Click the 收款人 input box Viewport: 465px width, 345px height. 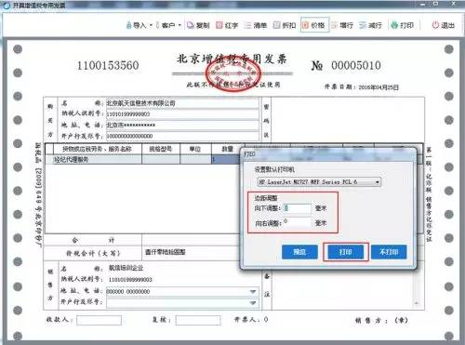tap(99, 320)
